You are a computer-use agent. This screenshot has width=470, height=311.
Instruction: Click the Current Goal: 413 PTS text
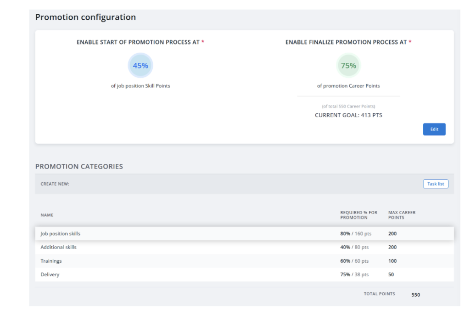[348, 115]
